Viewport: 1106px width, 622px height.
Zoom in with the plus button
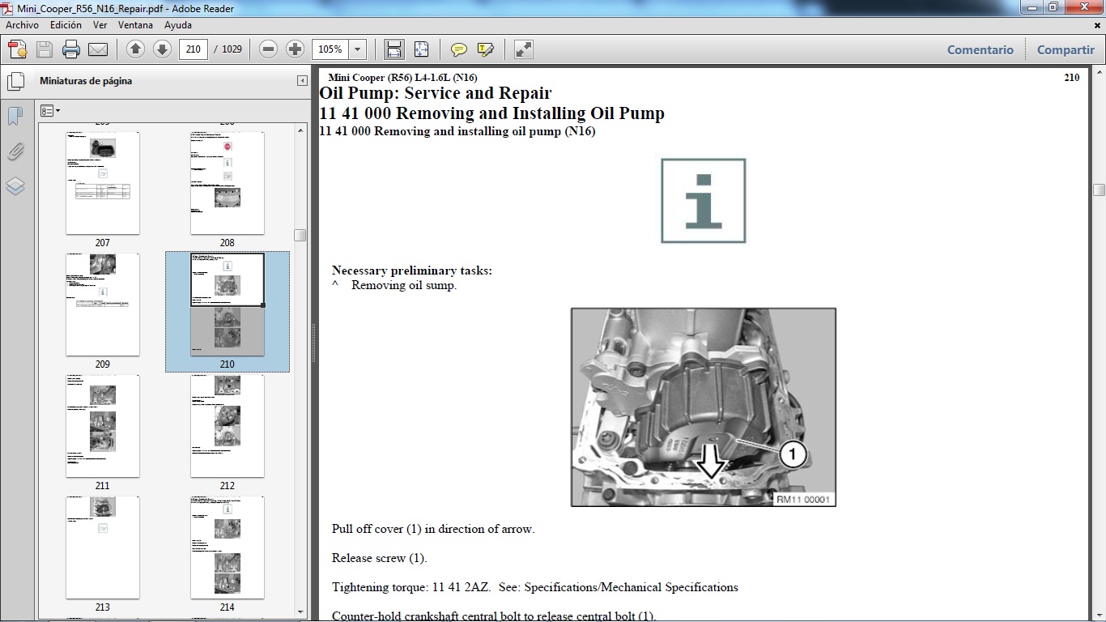coord(295,49)
